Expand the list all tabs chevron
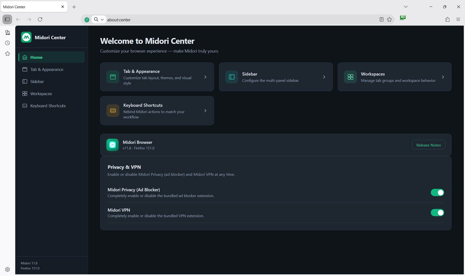 406,7
